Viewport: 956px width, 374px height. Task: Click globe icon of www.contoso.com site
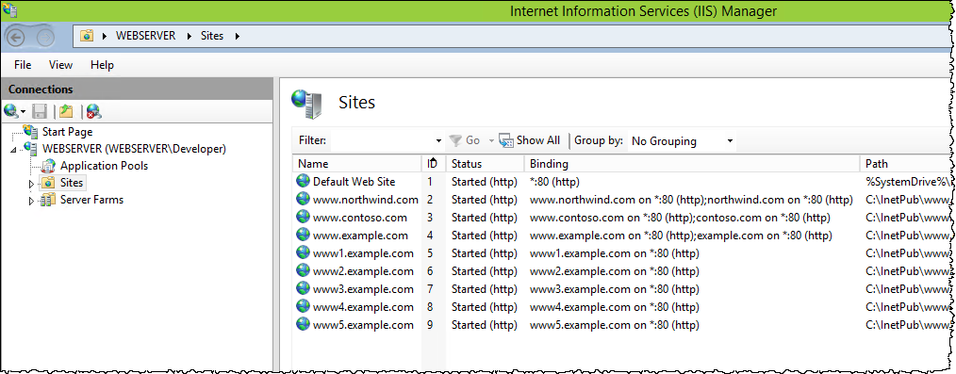[x=303, y=217]
